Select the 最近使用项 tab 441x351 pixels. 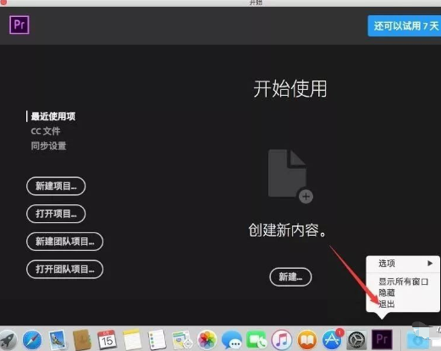point(53,116)
